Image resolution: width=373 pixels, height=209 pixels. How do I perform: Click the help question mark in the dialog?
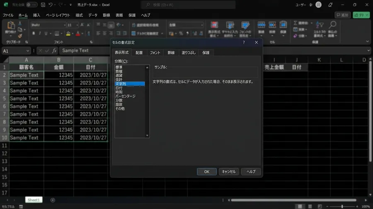(x=244, y=43)
